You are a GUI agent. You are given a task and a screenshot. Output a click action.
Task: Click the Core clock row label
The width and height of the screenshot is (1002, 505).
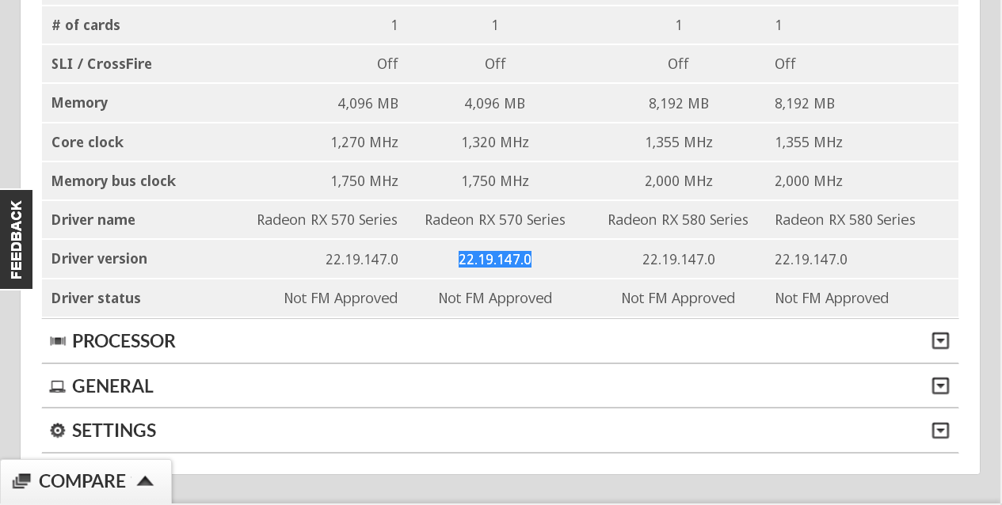point(87,142)
